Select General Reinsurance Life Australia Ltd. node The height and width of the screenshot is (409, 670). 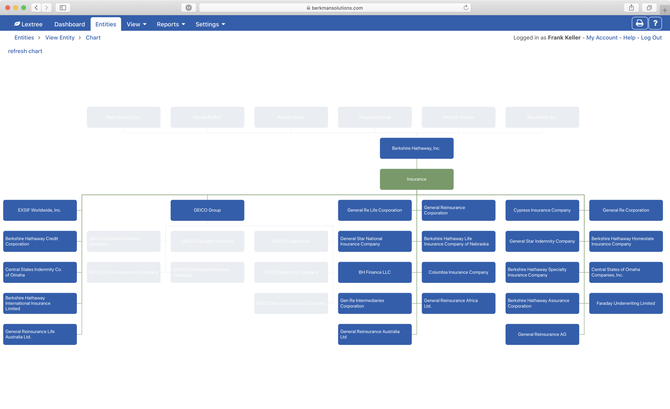tap(40, 335)
